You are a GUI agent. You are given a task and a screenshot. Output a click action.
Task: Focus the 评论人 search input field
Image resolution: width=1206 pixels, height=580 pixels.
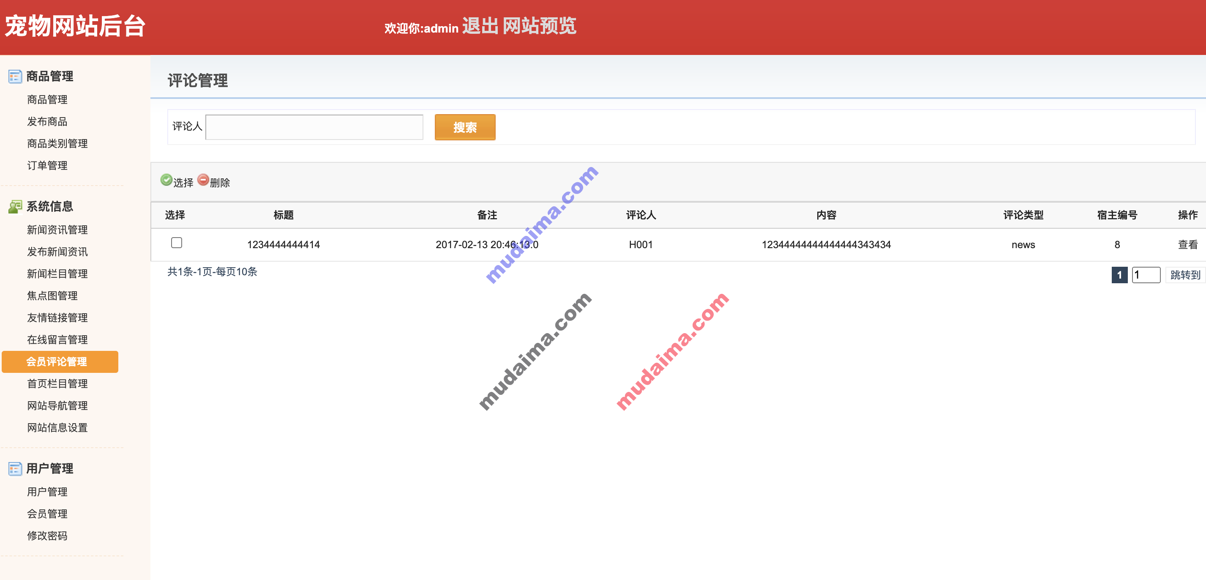pyautogui.click(x=315, y=127)
